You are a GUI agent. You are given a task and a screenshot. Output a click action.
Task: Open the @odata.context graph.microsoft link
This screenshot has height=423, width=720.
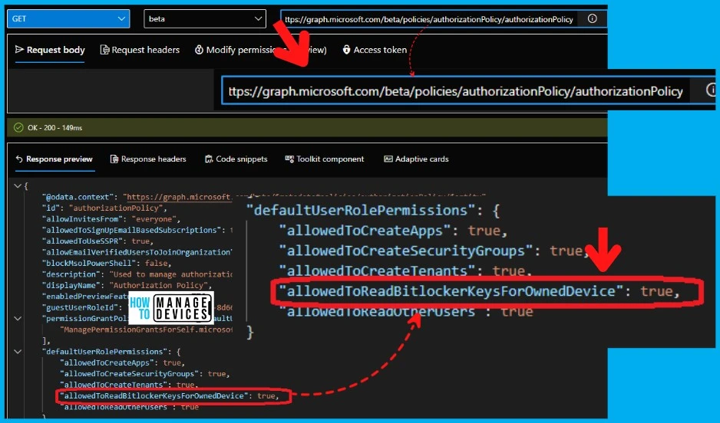(x=178, y=197)
